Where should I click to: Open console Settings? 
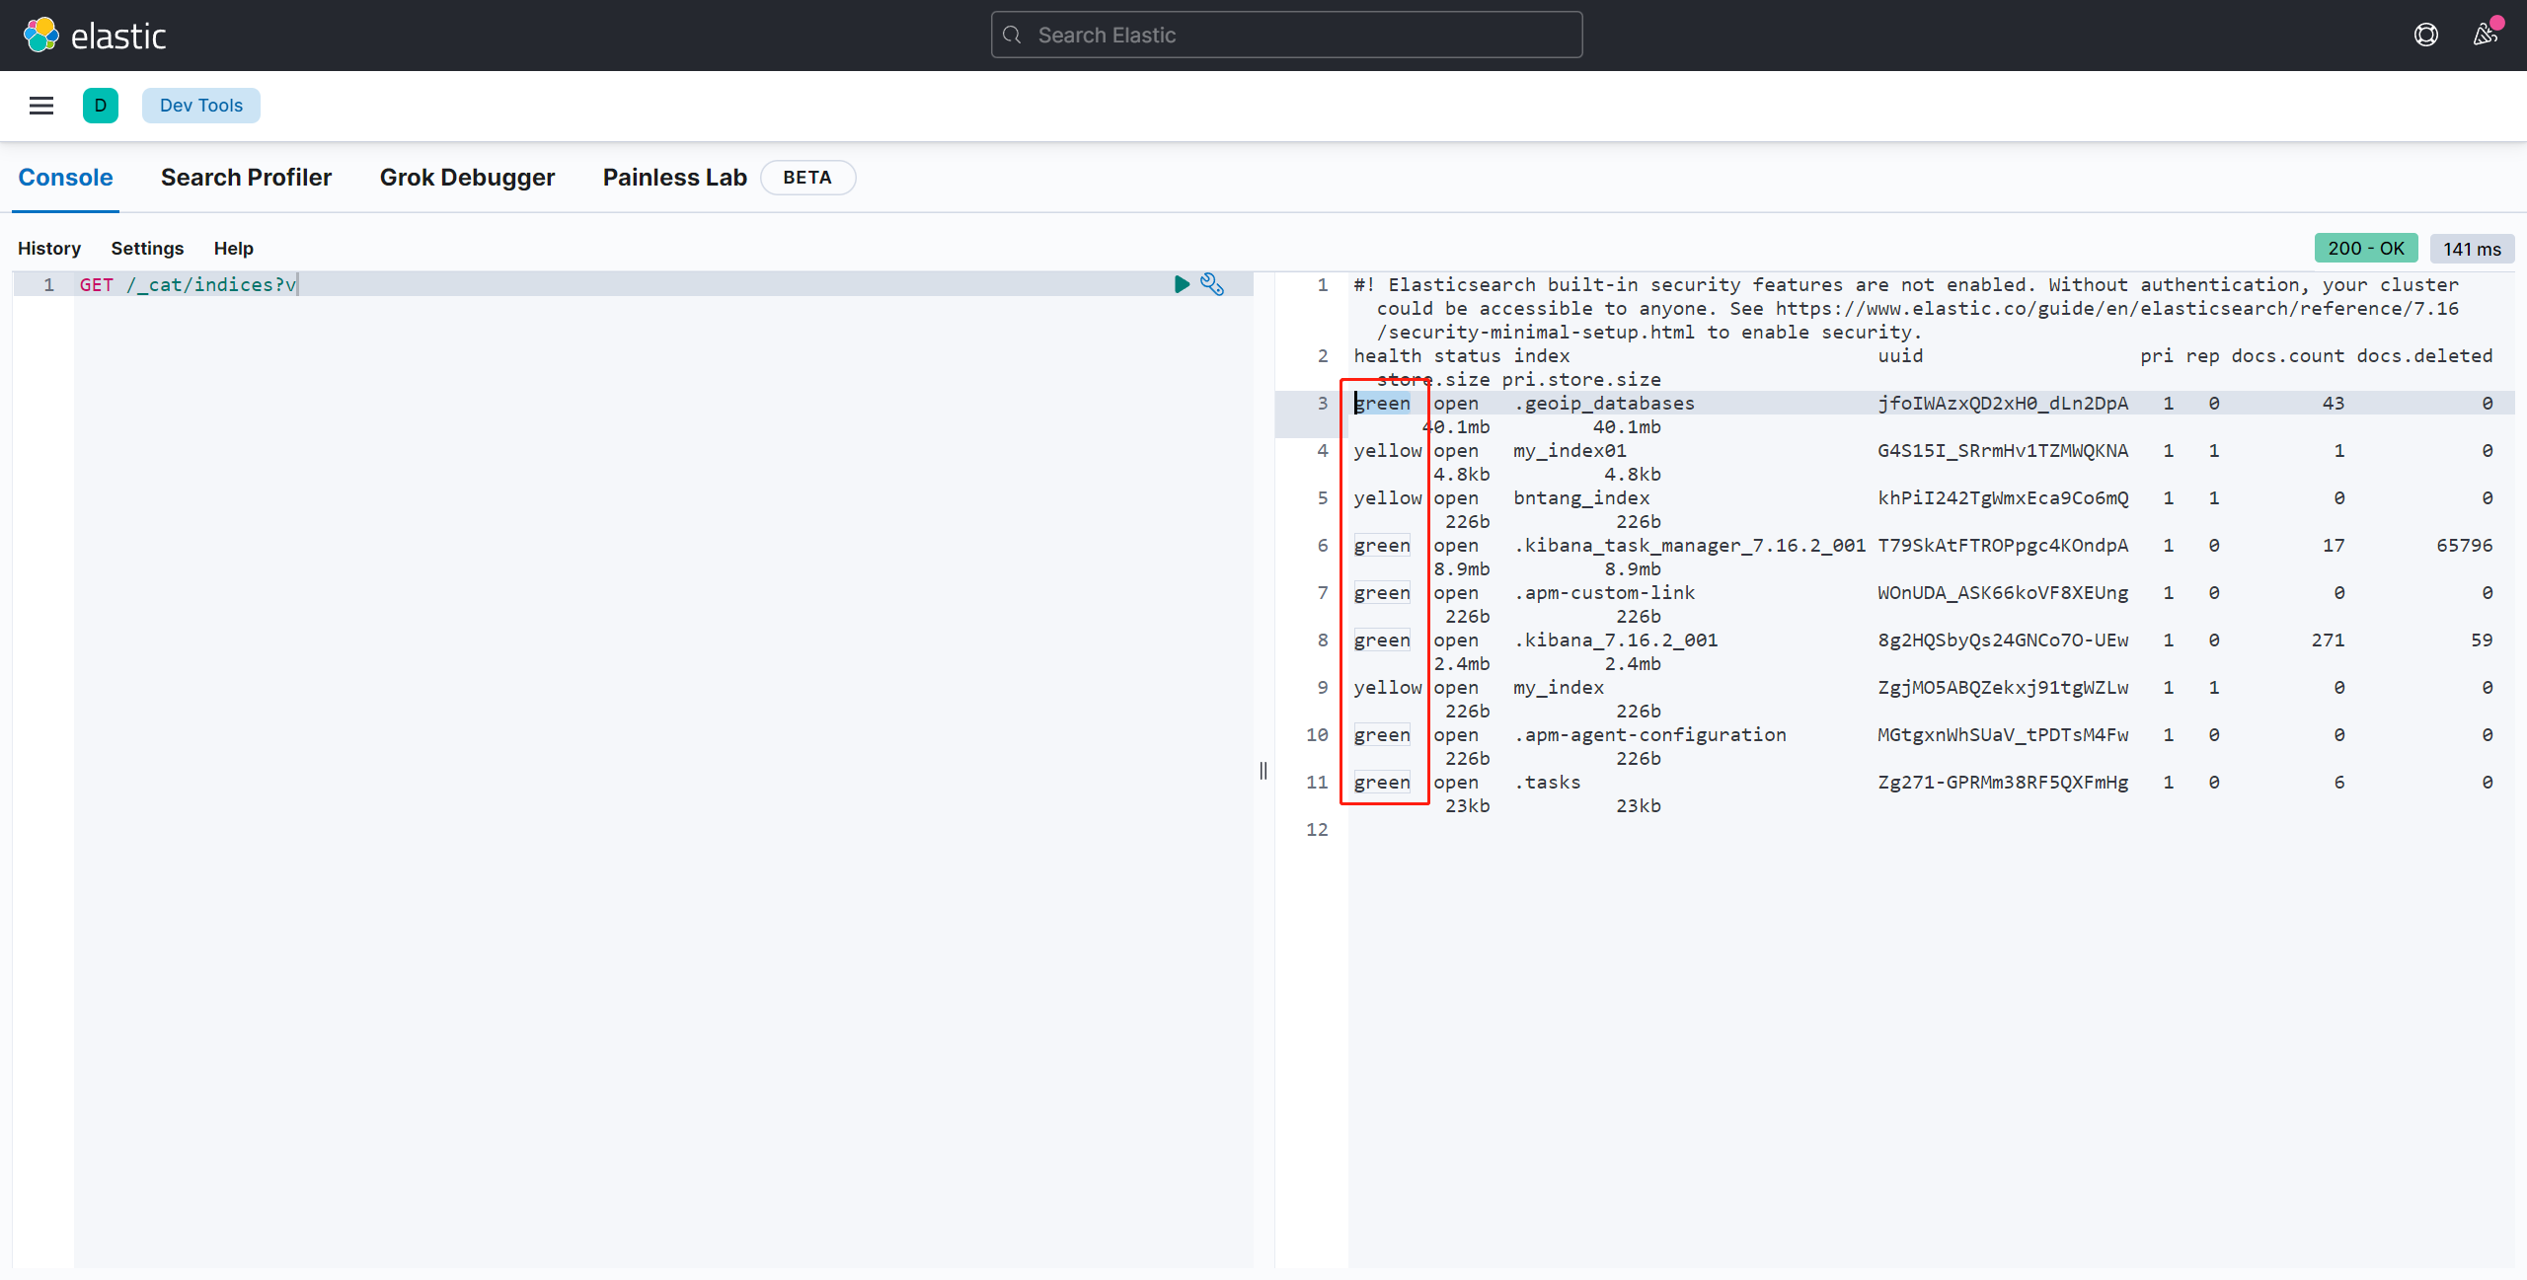(147, 249)
